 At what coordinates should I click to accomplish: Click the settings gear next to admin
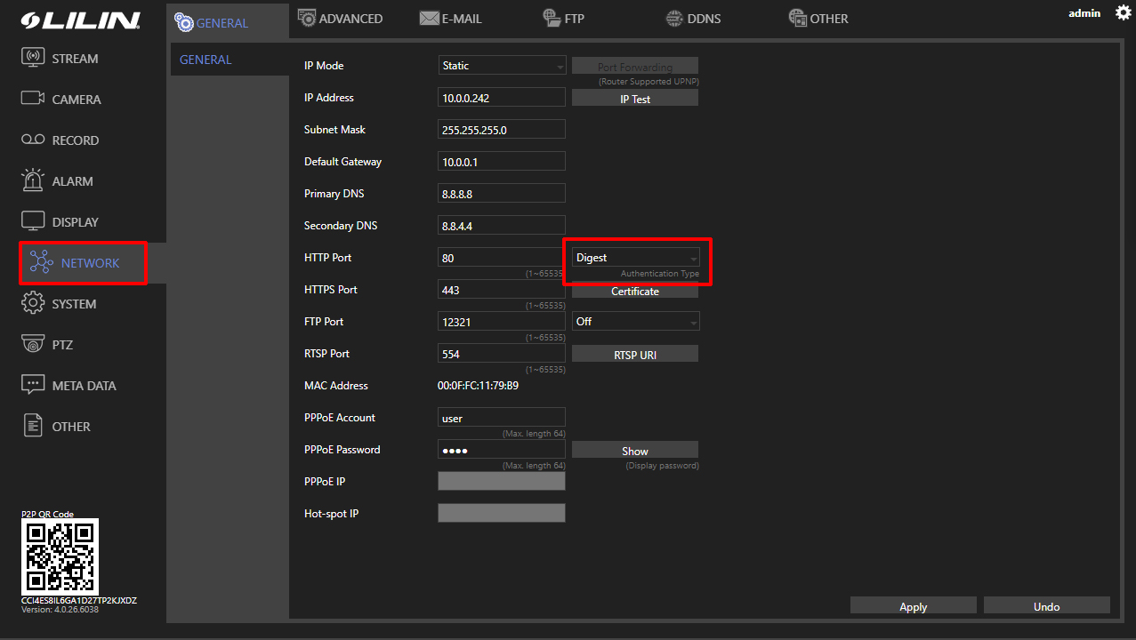1123,13
